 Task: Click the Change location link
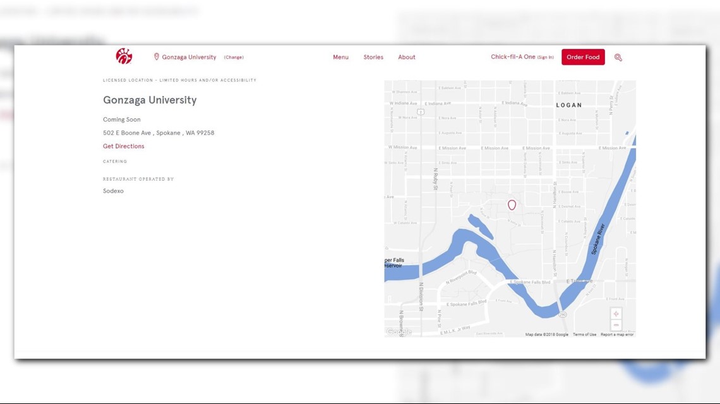234,57
